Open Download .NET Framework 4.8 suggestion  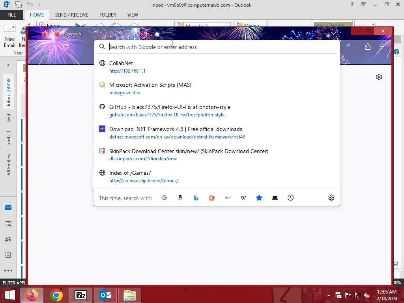pos(217,133)
